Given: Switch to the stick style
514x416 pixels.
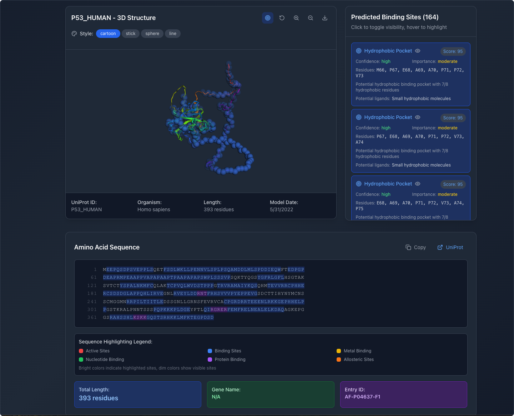Looking at the screenshot, I should coord(131,34).
